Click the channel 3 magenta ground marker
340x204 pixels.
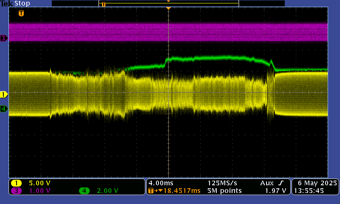pos(4,38)
